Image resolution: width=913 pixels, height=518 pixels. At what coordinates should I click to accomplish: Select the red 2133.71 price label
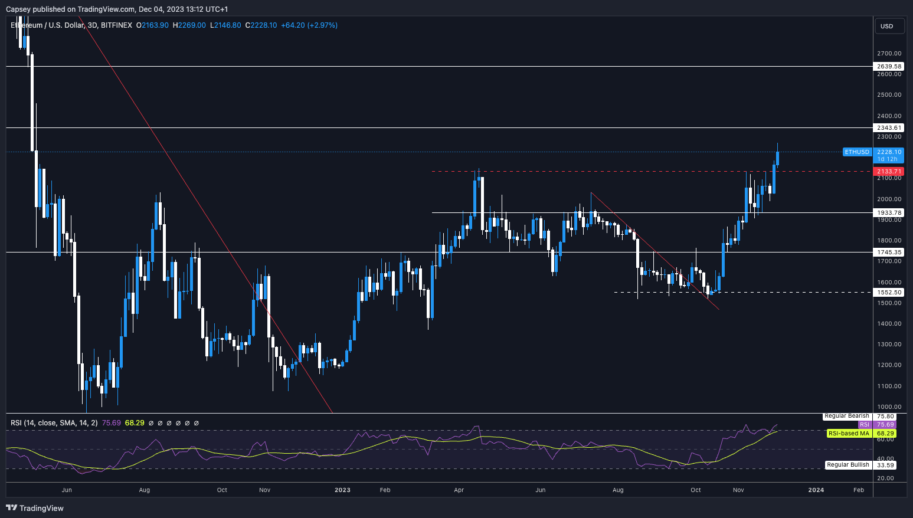coord(889,172)
